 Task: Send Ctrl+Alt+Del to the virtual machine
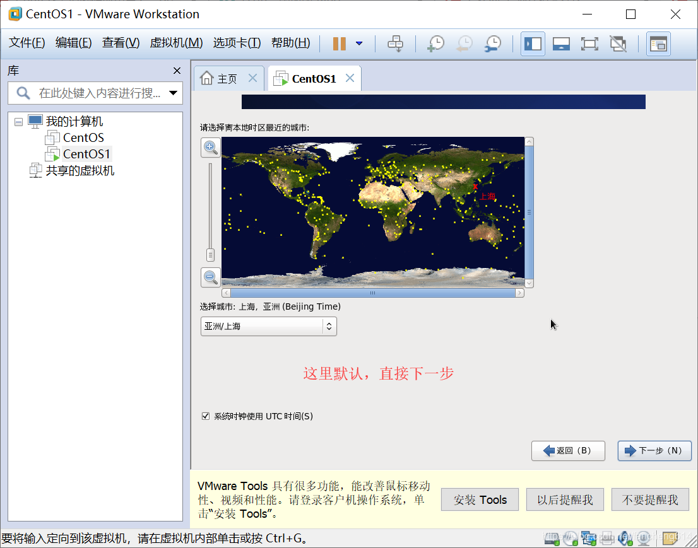395,44
